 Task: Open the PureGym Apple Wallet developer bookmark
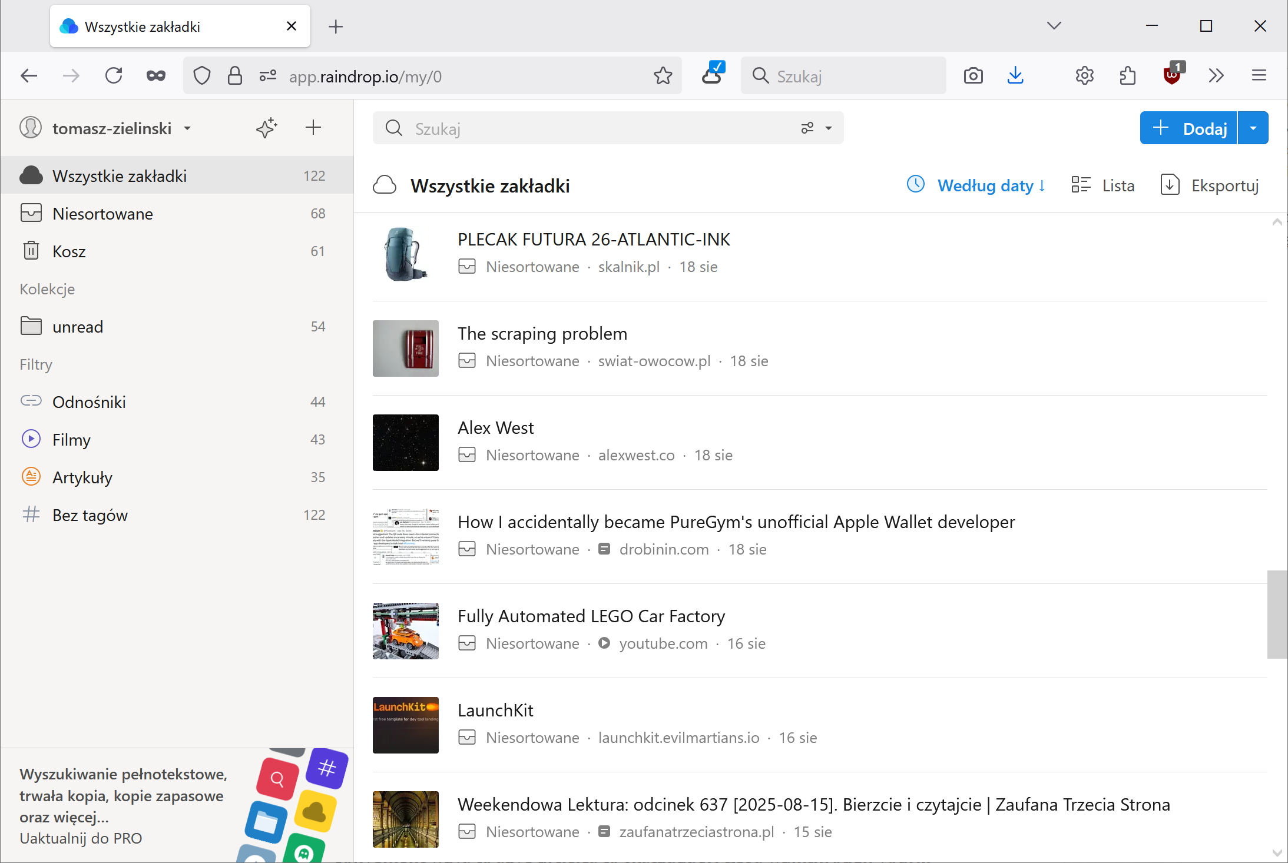pyautogui.click(x=736, y=522)
